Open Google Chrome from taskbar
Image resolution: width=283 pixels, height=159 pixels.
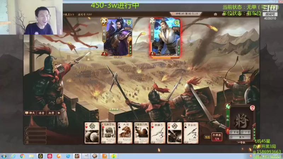tap(22, 156)
